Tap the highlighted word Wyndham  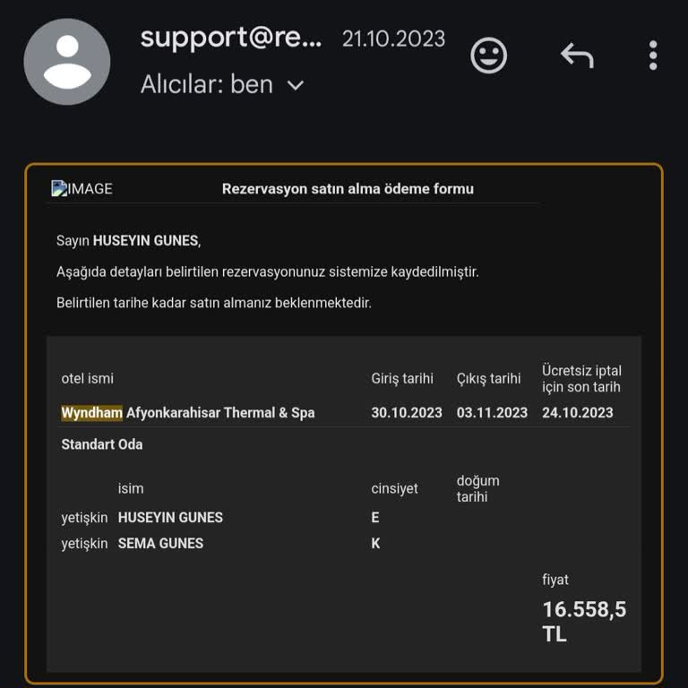(x=91, y=413)
